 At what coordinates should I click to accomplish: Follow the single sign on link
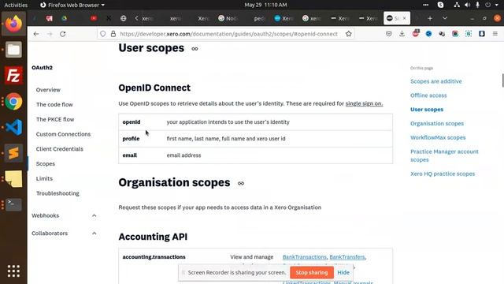click(364, 103)
